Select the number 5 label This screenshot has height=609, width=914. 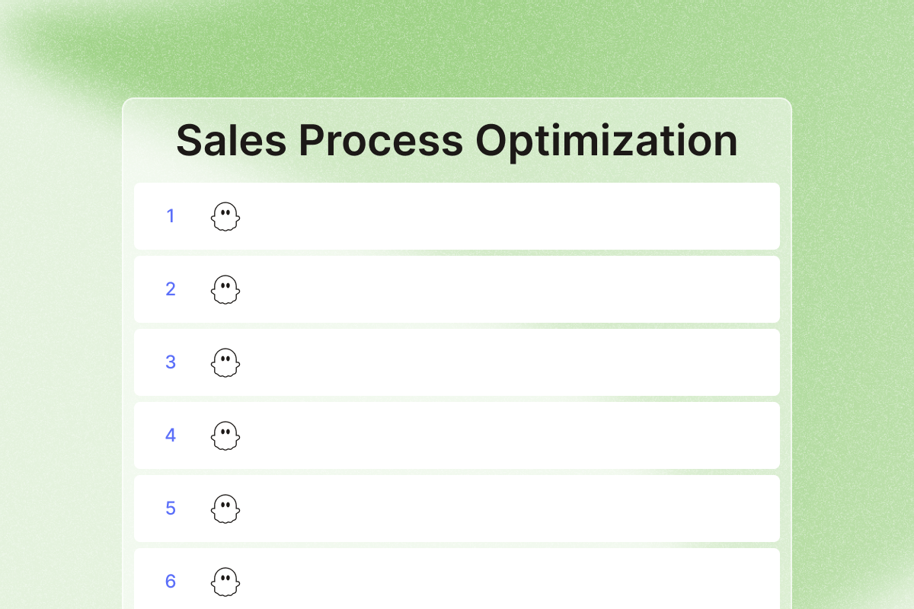tap(171, 509)
